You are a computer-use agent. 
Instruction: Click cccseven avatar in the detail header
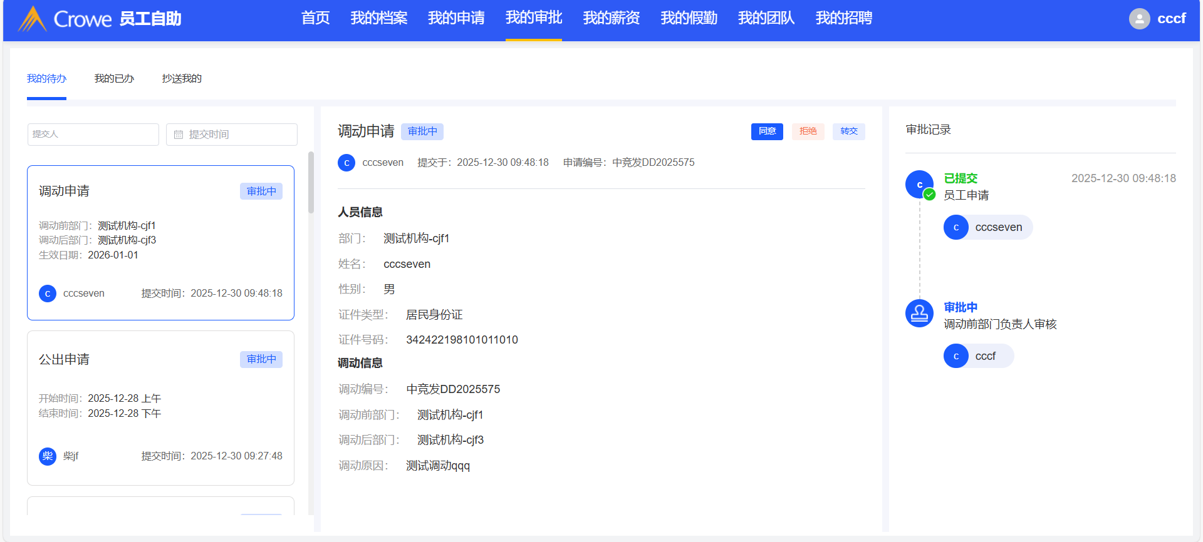point(346,163)
